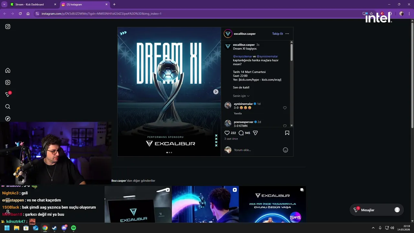
Task: Open the gamer reel post thumbnail
Action: tap(205, 204)
